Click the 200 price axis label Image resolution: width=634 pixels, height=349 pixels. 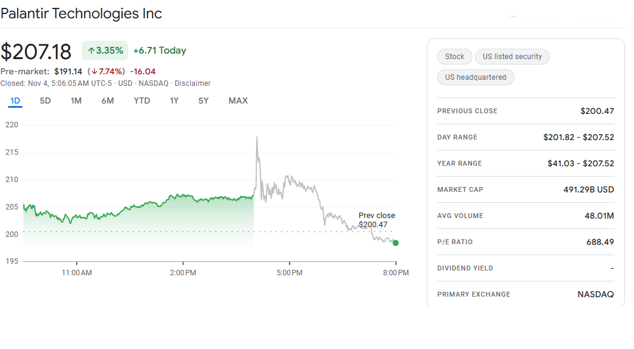coord(12,234)
